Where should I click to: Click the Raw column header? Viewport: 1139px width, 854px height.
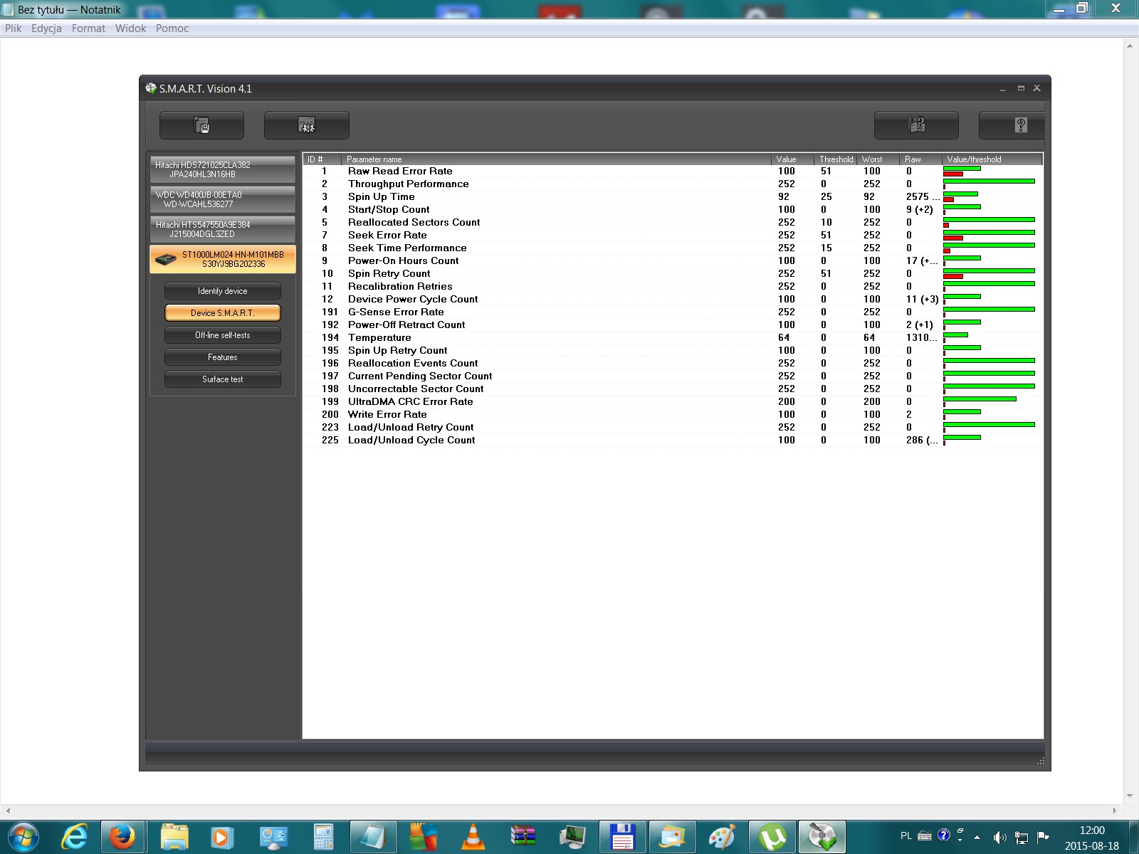921,159
